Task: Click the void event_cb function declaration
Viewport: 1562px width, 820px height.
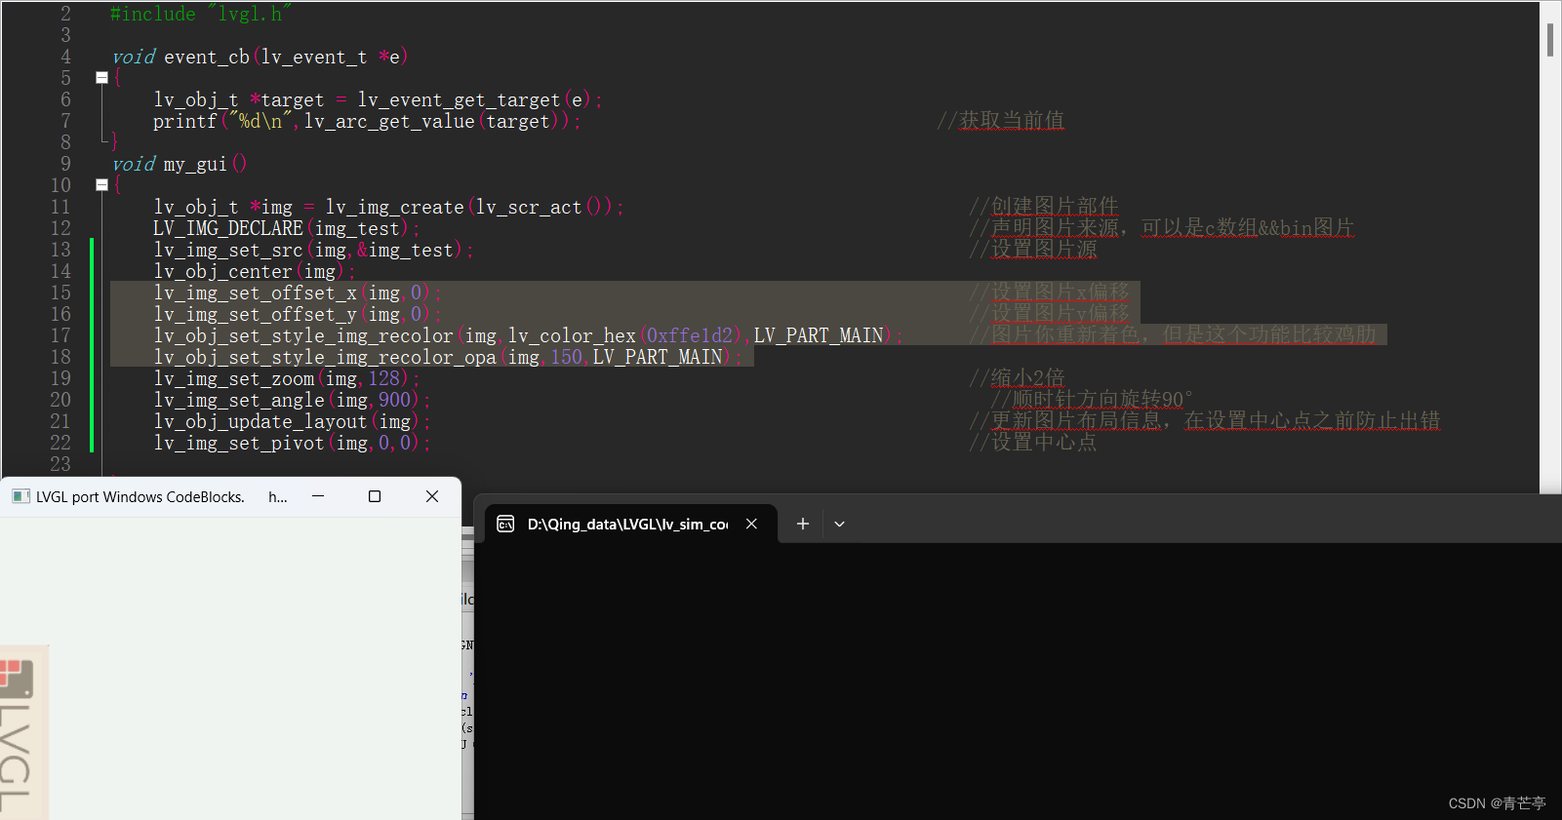Action: tap(260, 57)
